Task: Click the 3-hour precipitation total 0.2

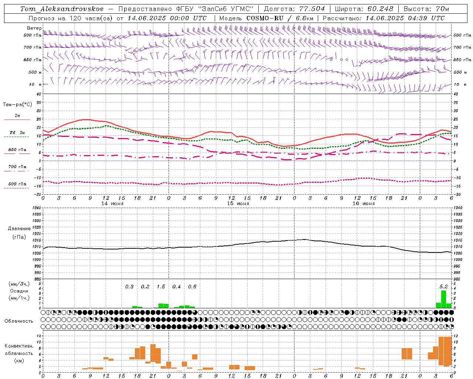Action: click(145, 287)
